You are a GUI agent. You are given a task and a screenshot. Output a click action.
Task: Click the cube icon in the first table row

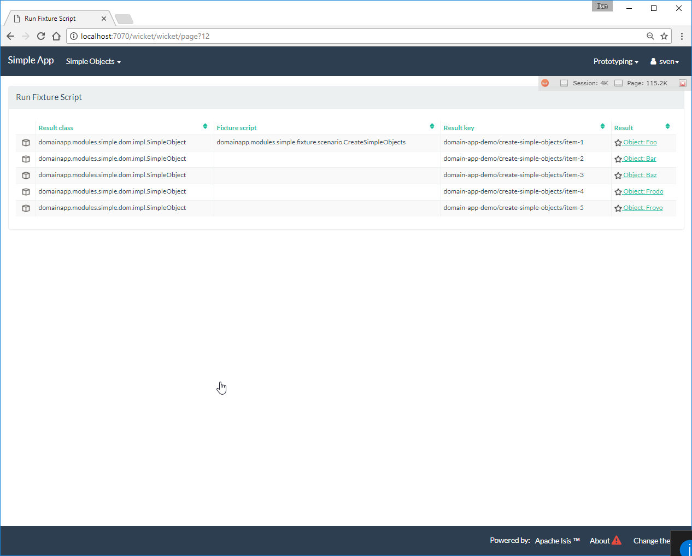click(26, 143)
